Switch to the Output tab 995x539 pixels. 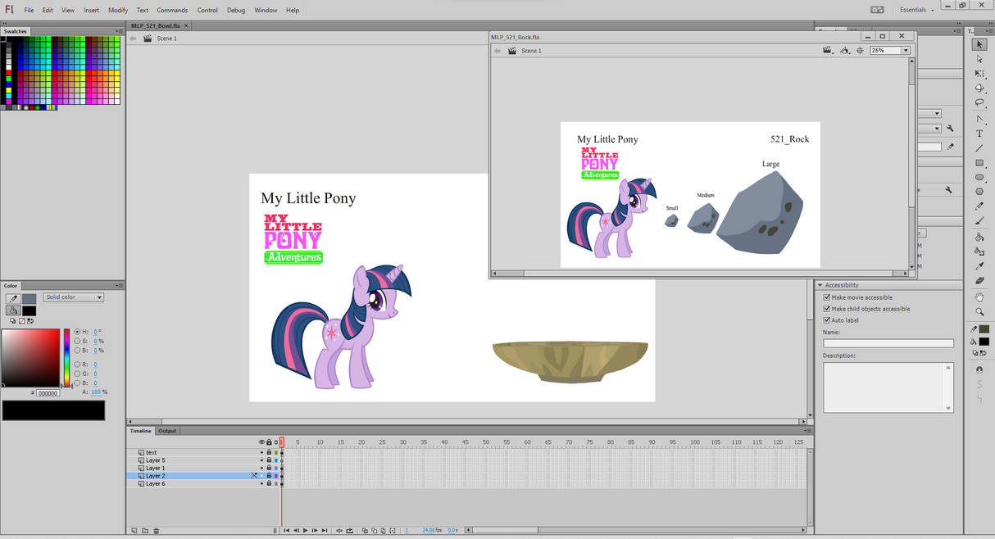coord(167,431)
